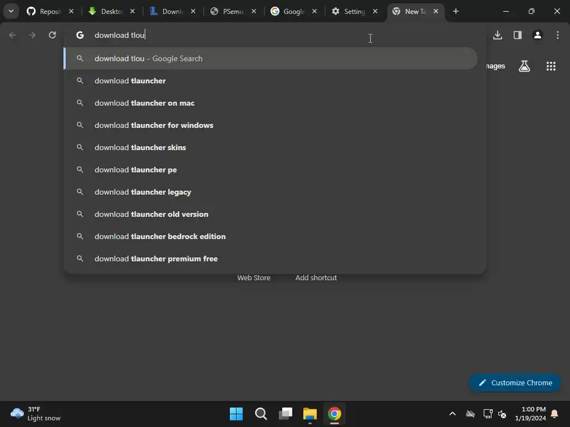Click Add shortcut
The height and width of the screenshot is (427, 570).
pyautogui.click(x=316, y=278)
